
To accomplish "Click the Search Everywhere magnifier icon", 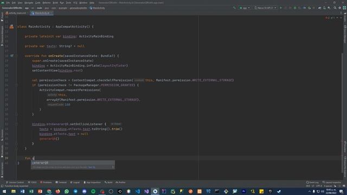I will click(x=335, y=8).
